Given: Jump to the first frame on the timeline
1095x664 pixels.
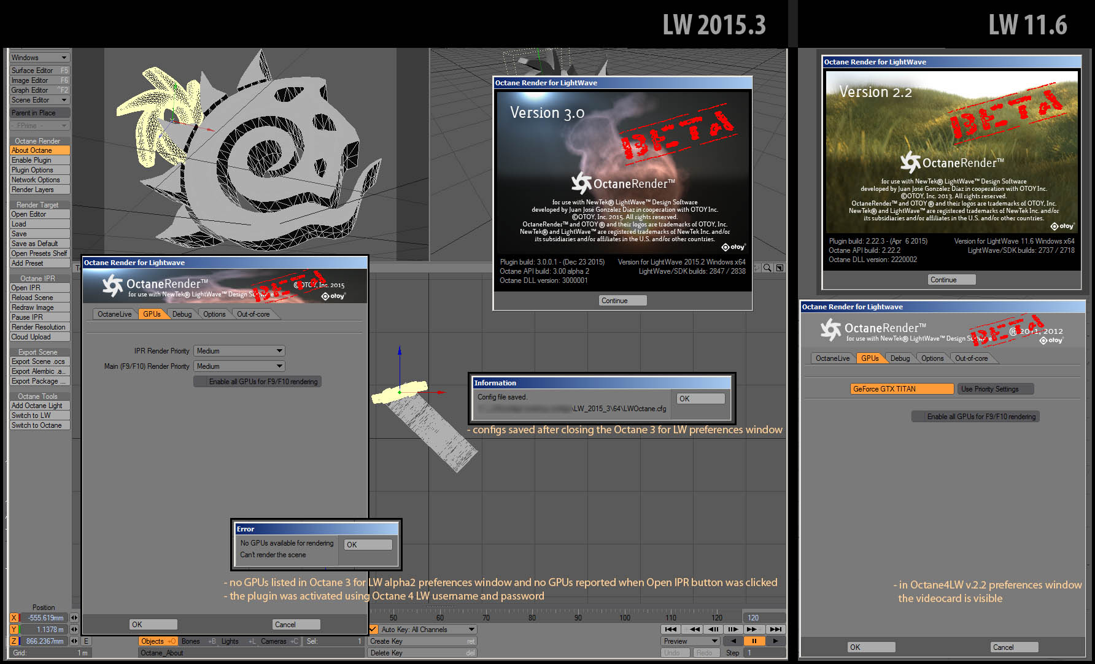Looking at the screenshot, I should [x=671, y=629].
